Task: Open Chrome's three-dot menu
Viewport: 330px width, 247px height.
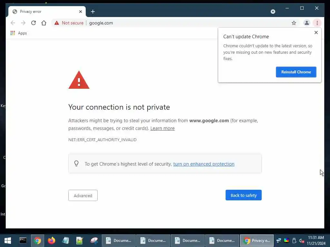Action: pos(317,23)
